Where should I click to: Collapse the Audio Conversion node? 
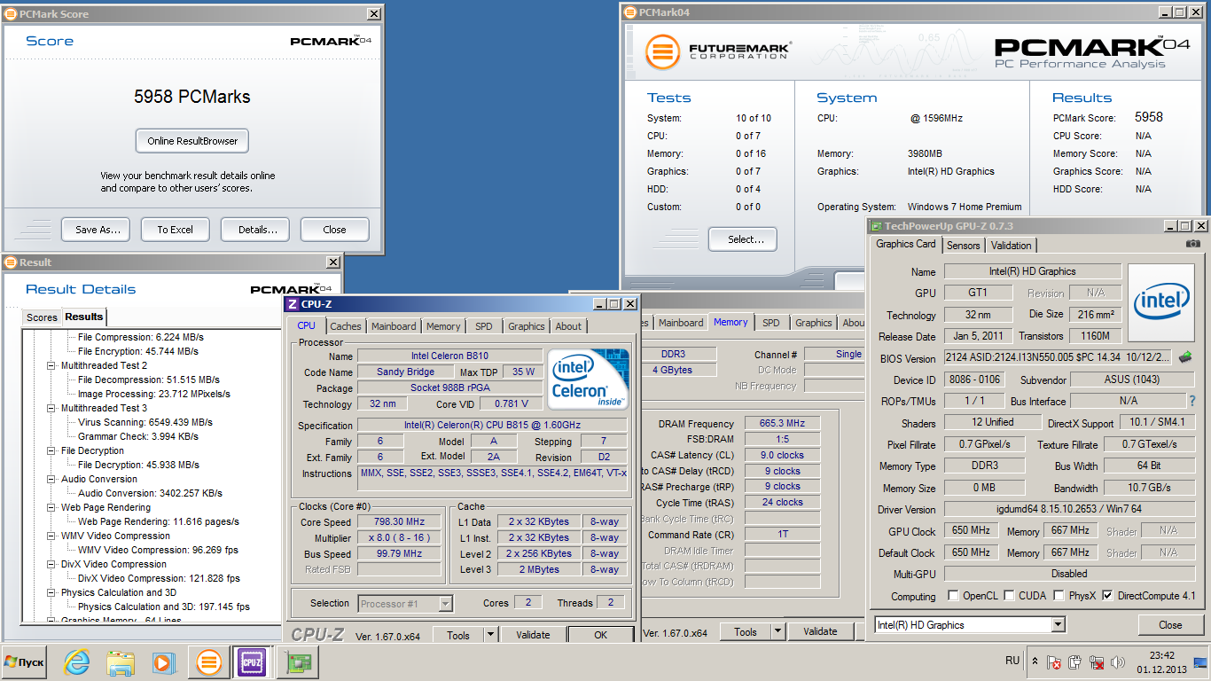(51, 479)
